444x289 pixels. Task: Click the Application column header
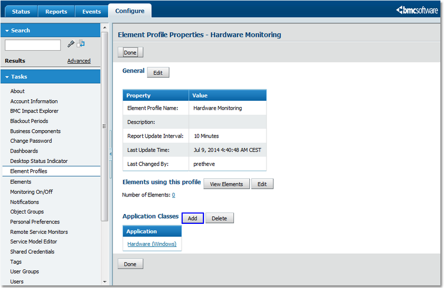point(152,231)
